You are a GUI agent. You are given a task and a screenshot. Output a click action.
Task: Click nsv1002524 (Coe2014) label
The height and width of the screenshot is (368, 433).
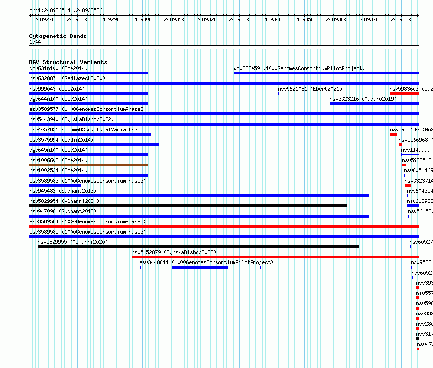tap(58, 170)
